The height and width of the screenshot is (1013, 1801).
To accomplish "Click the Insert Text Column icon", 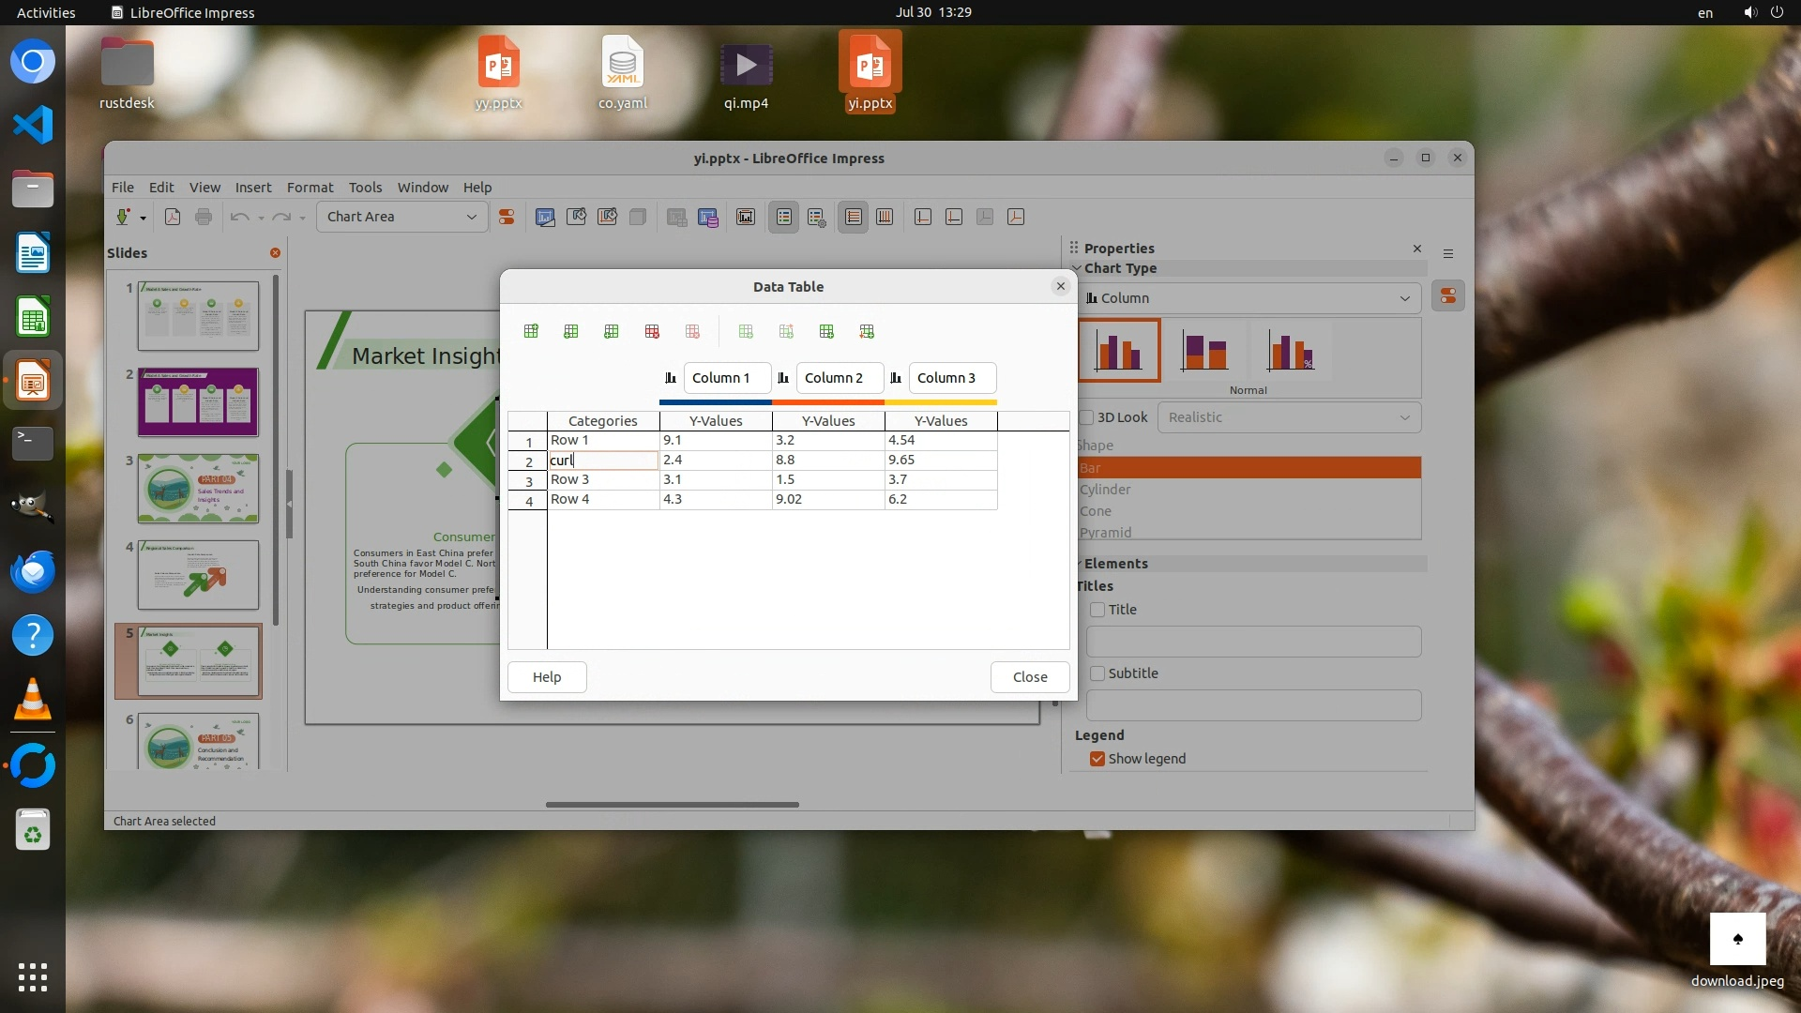I will pos(612,331).
